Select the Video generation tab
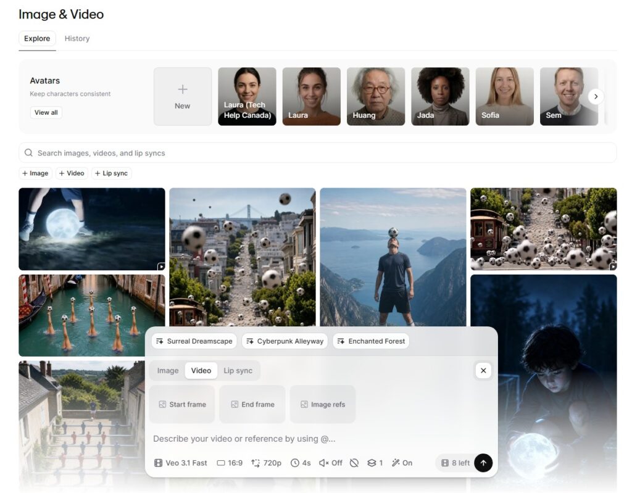The height and width of the screenshot is (493, 632). 201,370
